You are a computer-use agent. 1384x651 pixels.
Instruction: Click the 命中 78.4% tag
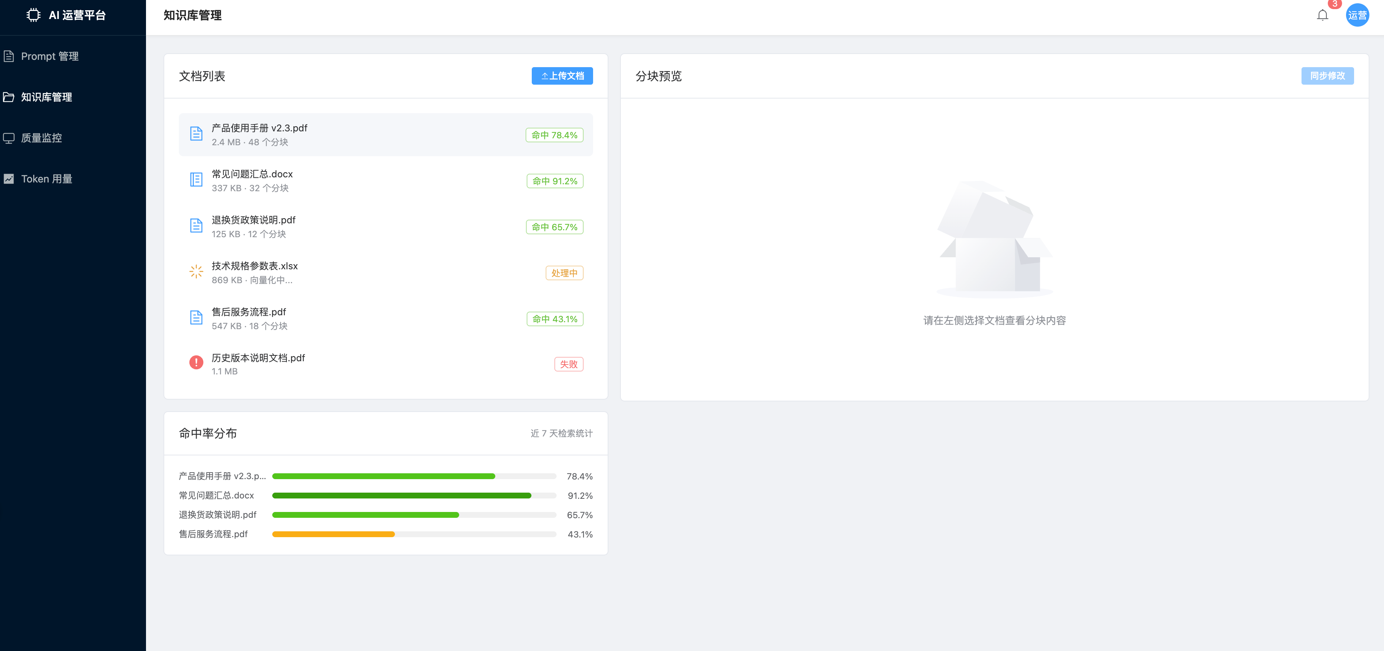tap(554, 135)
